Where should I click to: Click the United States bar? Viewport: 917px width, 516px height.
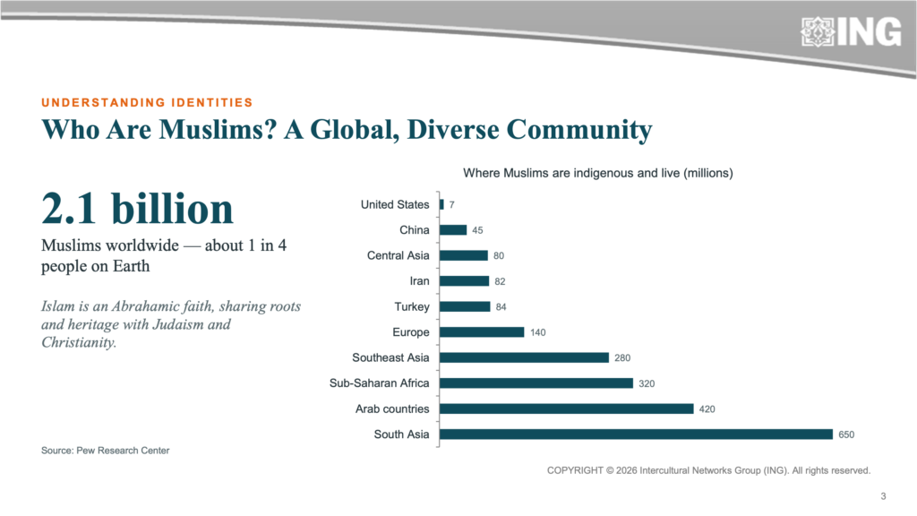pyautogui.click(x=441, y=204)
